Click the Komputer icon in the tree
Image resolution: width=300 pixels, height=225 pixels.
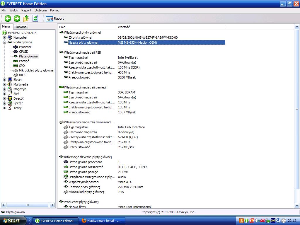tap(10, 37)
